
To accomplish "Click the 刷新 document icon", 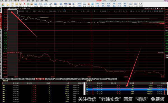I will 92,4.
